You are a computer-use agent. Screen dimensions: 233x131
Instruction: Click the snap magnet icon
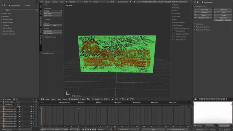121,99
